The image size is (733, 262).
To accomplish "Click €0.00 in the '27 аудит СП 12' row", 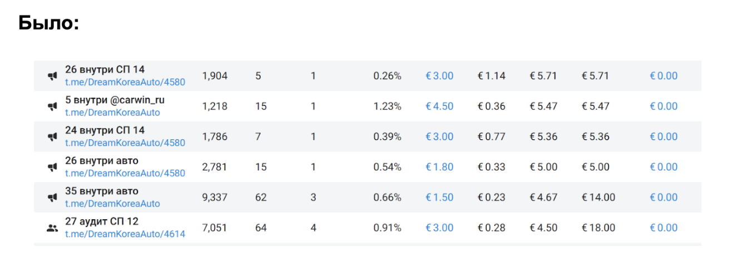I will pyautogui.click(x=663, y=228).
